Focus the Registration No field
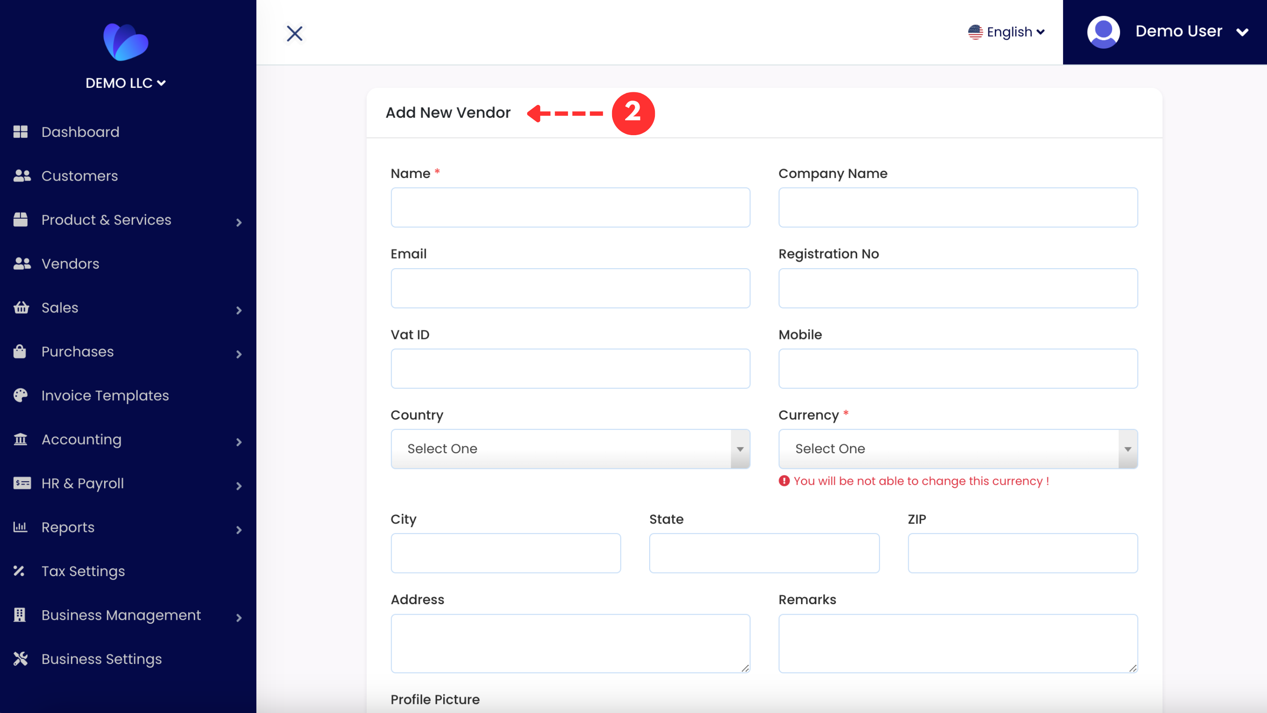 pos(958,288)
